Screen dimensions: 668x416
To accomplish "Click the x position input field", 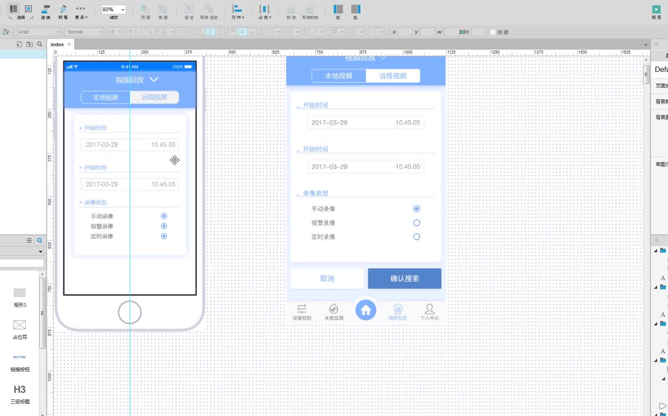I will pyautogui.click(x=405, y=32).
